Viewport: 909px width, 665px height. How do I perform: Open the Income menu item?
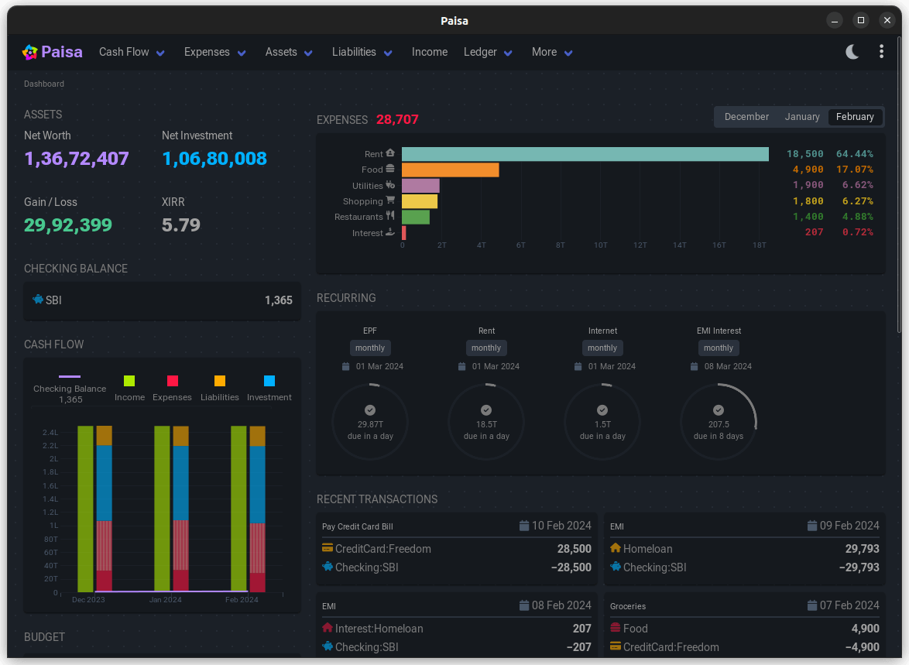pos(430,52)
